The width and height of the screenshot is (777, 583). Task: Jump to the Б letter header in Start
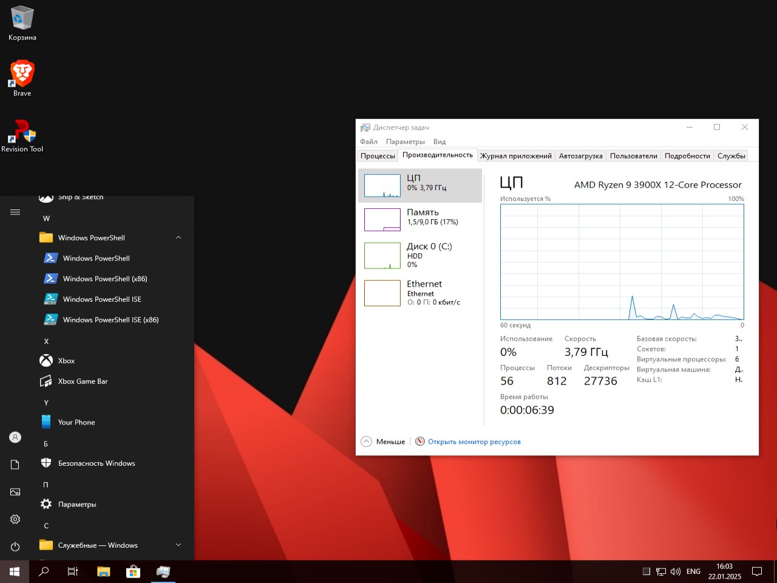click(46, 444)
